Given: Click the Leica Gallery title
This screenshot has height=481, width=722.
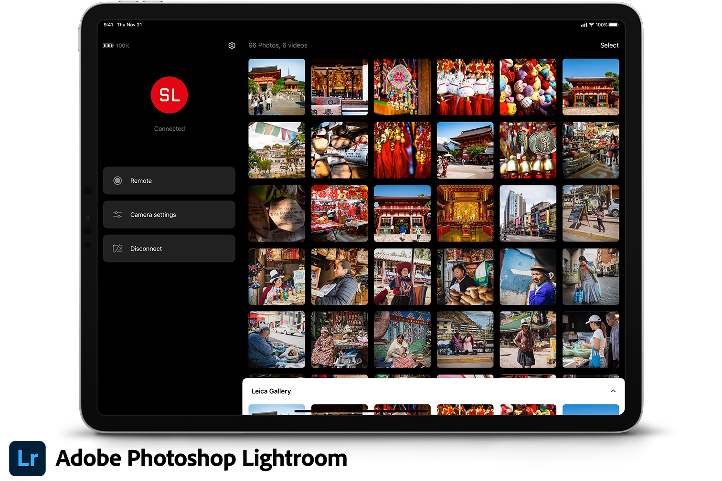Looking at the screenshot, I should (271, 391).
